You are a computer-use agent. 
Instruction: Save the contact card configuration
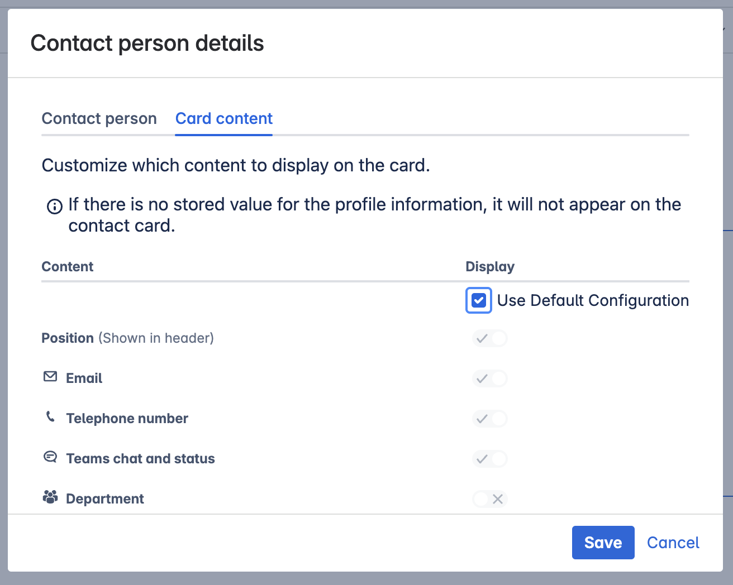coord(603,542)
